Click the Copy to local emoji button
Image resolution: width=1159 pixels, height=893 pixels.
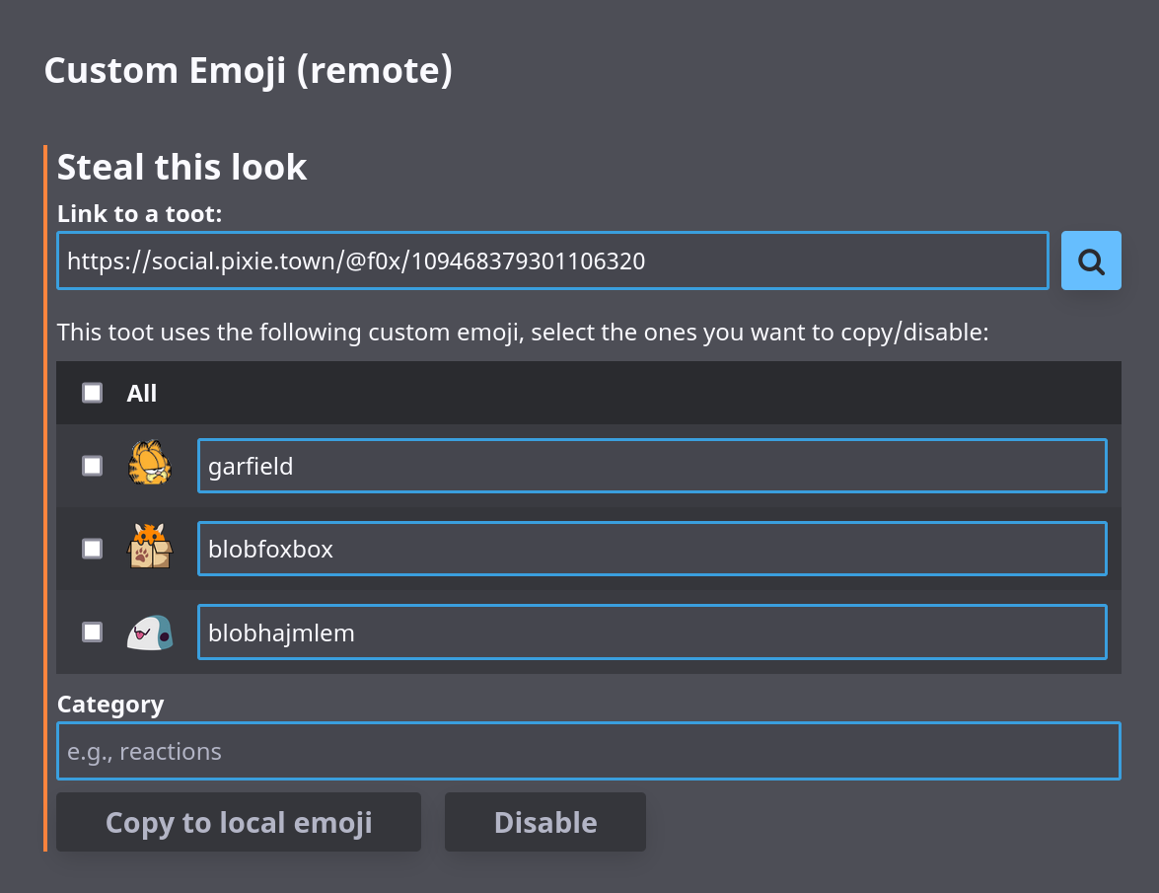pyautogui.click(x=239, y=821)
